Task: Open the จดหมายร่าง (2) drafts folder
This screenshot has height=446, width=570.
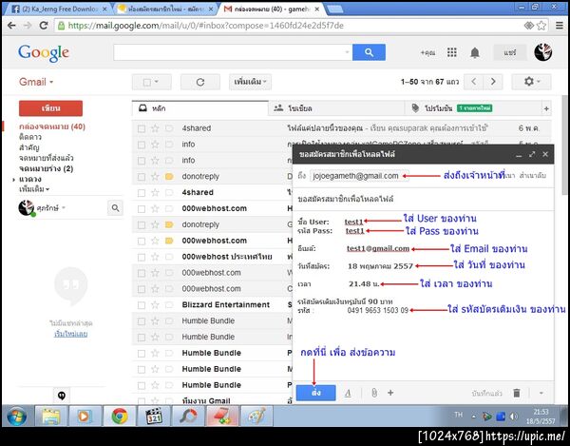Action: [x=46, y=169]
